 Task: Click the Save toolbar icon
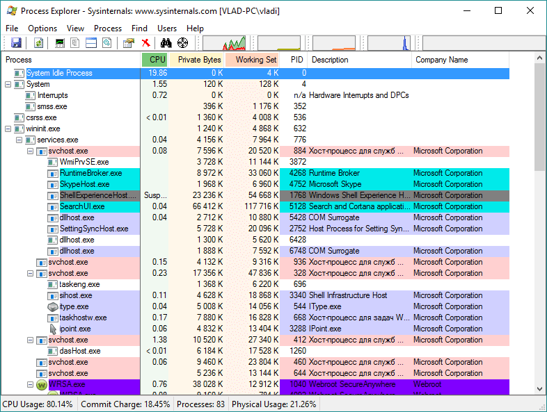(15, 43)
